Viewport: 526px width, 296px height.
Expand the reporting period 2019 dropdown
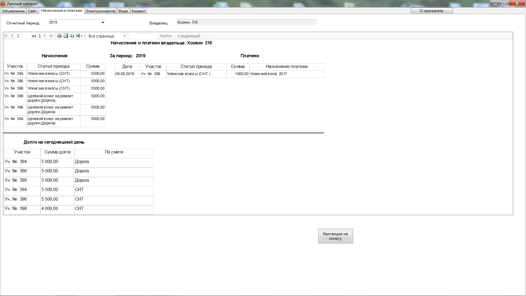coord(103,22)
